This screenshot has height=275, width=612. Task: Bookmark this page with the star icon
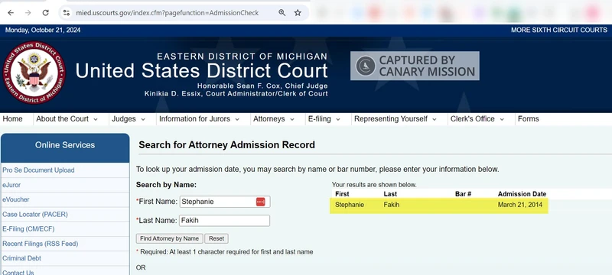pyautogui.click(x=298, y=13)
